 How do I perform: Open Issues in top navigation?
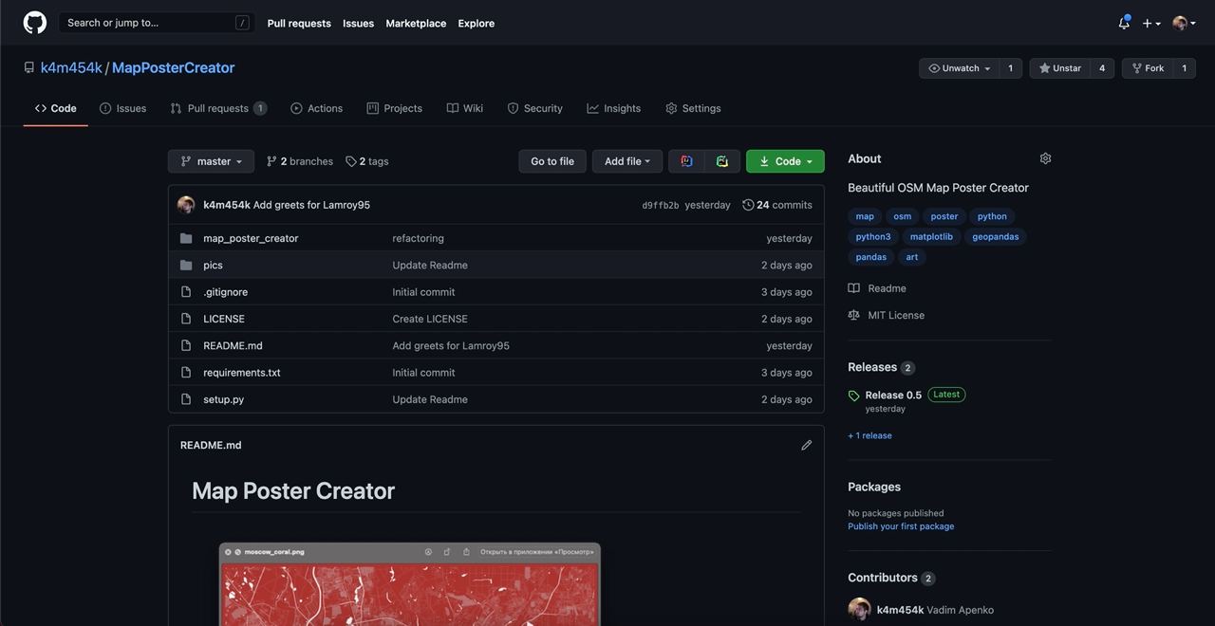[x=358, y=23]
